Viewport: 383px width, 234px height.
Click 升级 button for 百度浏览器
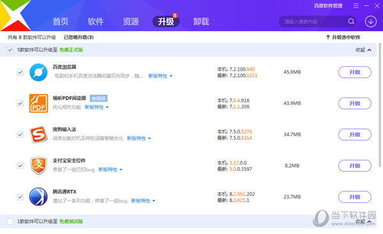coord(355,72)
